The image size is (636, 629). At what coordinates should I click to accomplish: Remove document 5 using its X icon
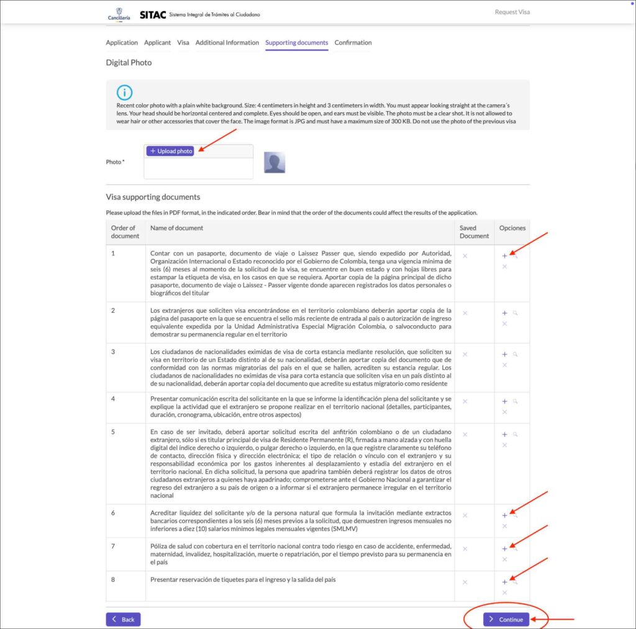[505, 445]
